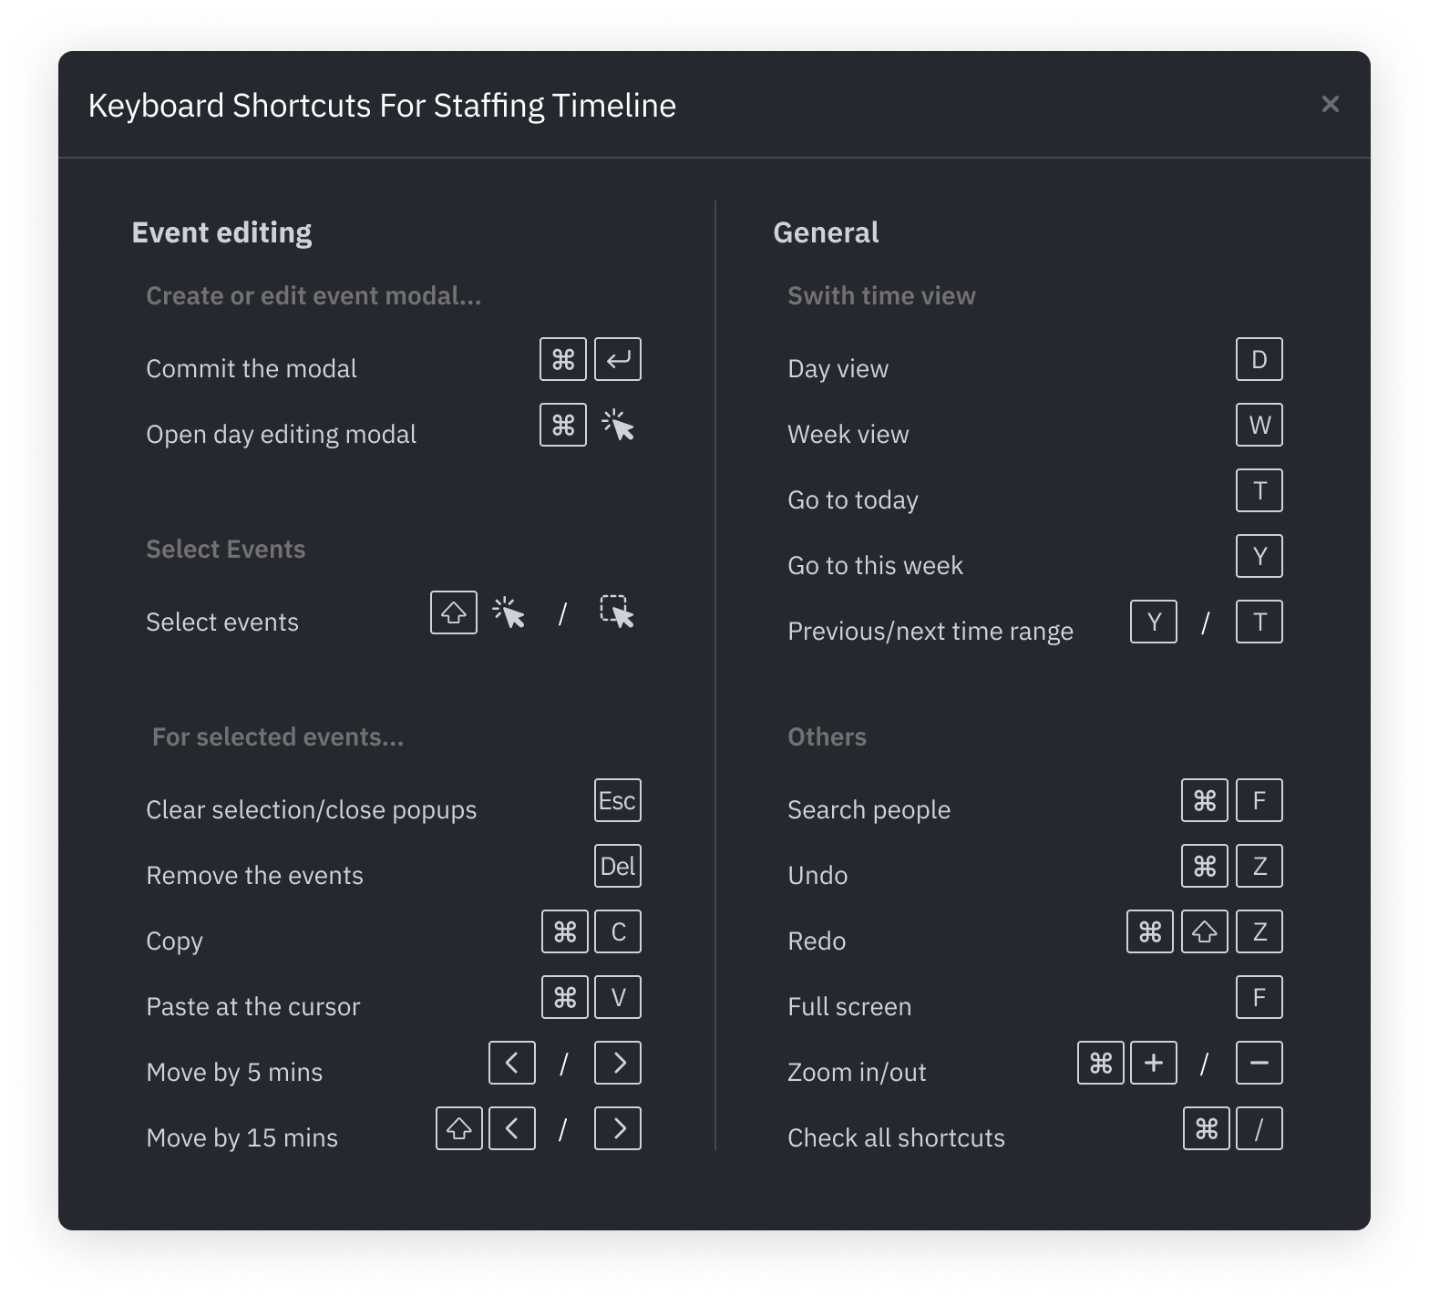The image size is (1429, 1296).
Task: Click the minus key for Zoom out
Action: coord(1259,1063)
